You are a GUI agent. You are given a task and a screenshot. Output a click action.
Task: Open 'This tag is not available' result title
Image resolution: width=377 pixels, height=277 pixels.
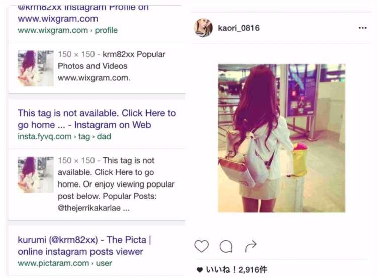click(x=97, y=119)
